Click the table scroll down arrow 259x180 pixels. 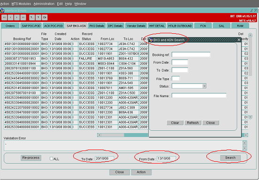251,117
